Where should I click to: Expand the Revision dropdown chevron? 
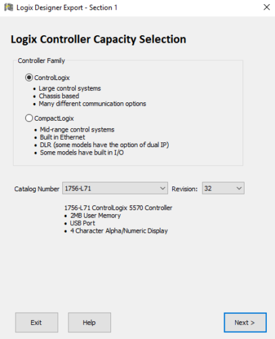tap(239, 188)
